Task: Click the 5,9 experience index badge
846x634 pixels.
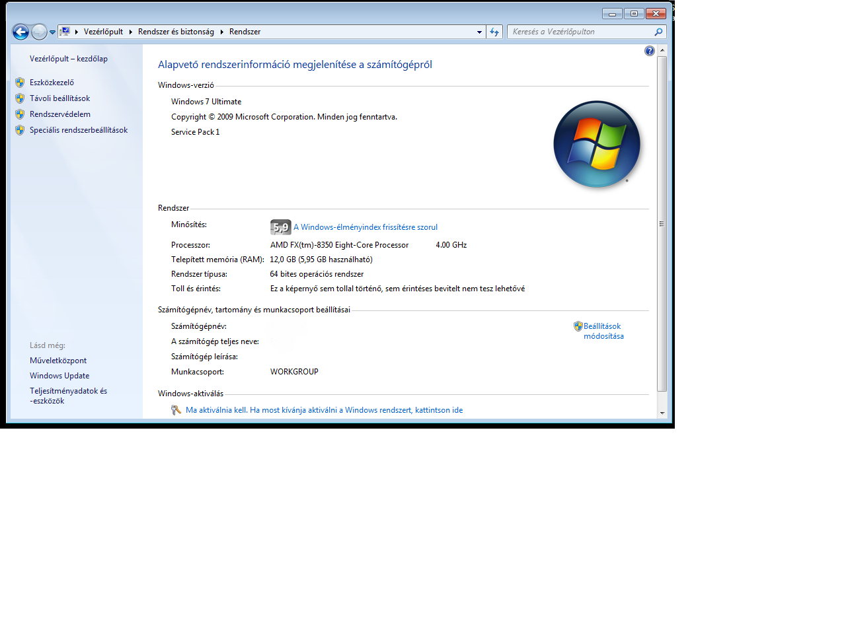Action: [281, 227]
